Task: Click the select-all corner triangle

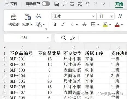Action: [x=5, y=47]
